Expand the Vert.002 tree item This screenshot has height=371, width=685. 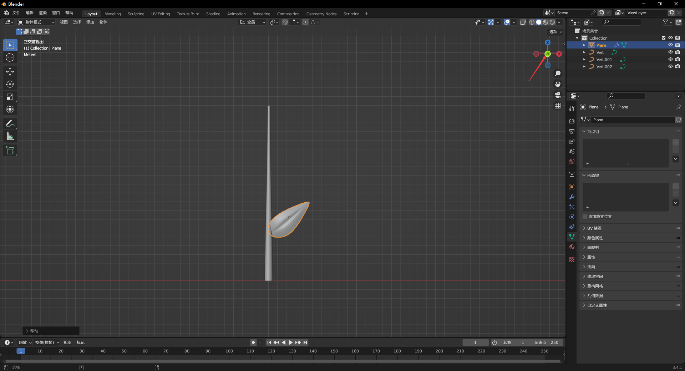pyautogui.click(x=584, y=66)
